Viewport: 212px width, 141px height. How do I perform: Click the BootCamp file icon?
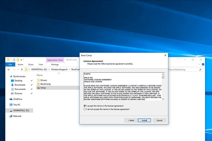pos(38,84)
